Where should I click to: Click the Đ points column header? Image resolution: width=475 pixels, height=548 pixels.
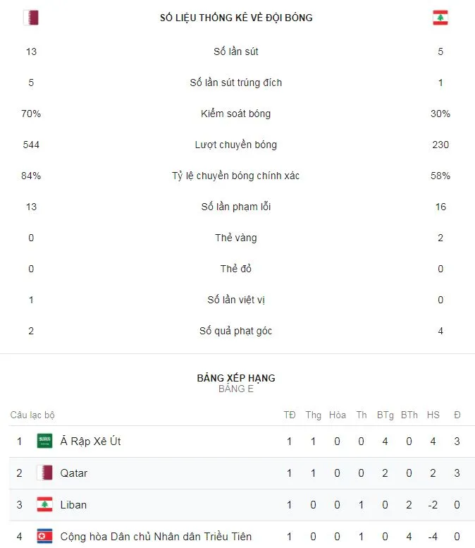pos(457,415)
